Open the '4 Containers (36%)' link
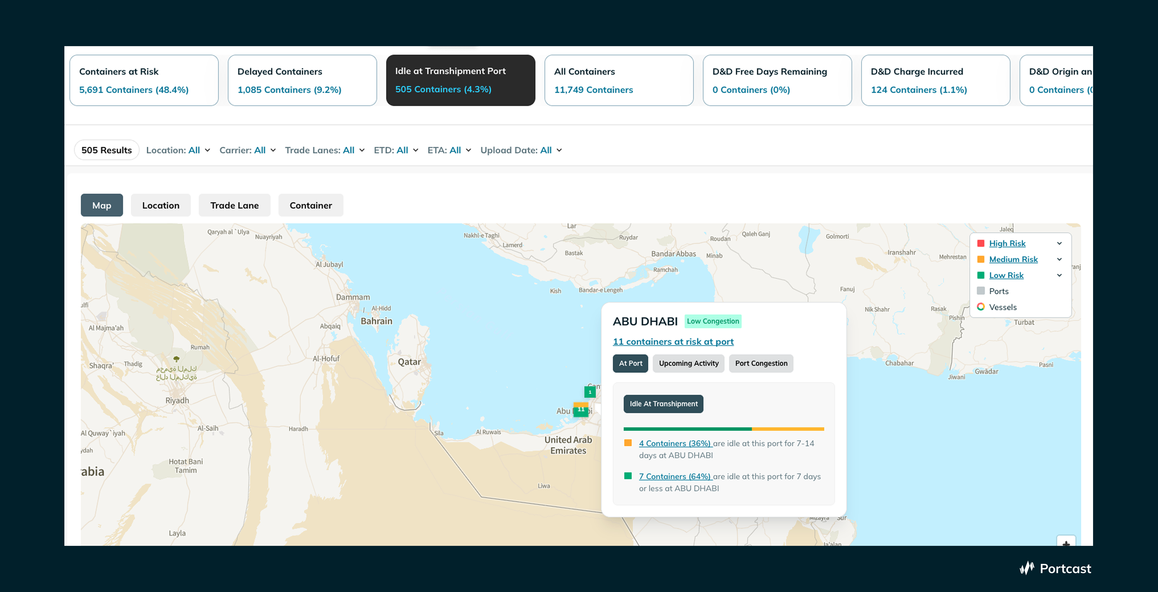Image resolution: width=1158 pixels, height=592 pixels. (x=675, y=443)
